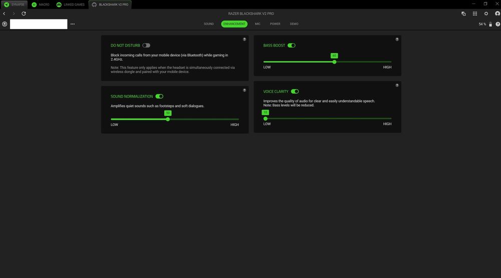Click the white profile name box
This screenshot has height=278, width=501.
(39, 24)
